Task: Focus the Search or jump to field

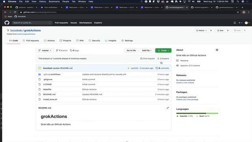Action: click(x=32, y=23)
